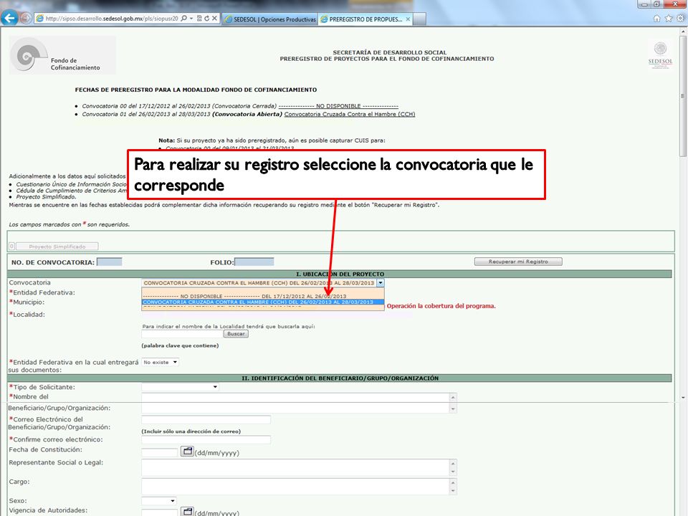Close the PREREGISTRO DE PROPUES tab
This screenshot has height=516, width=688.
point(408,19)
